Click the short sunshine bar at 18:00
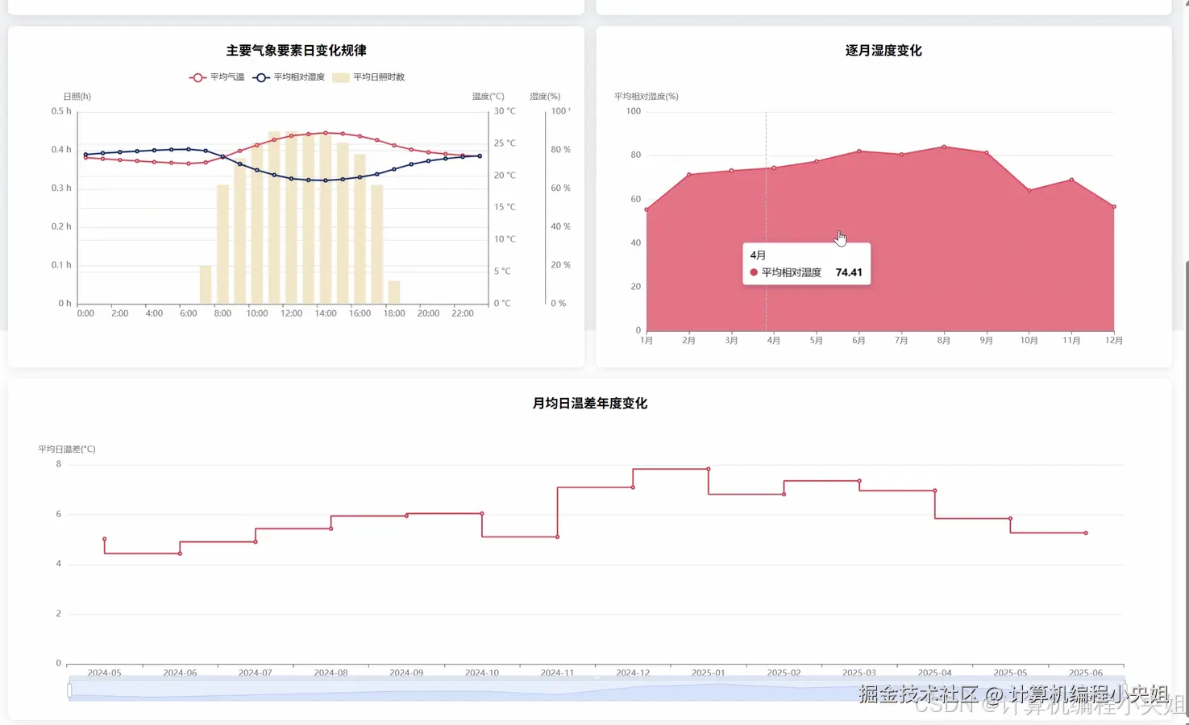The height and width of the screenshot is (725, 1189). click(x=394, y=292)
